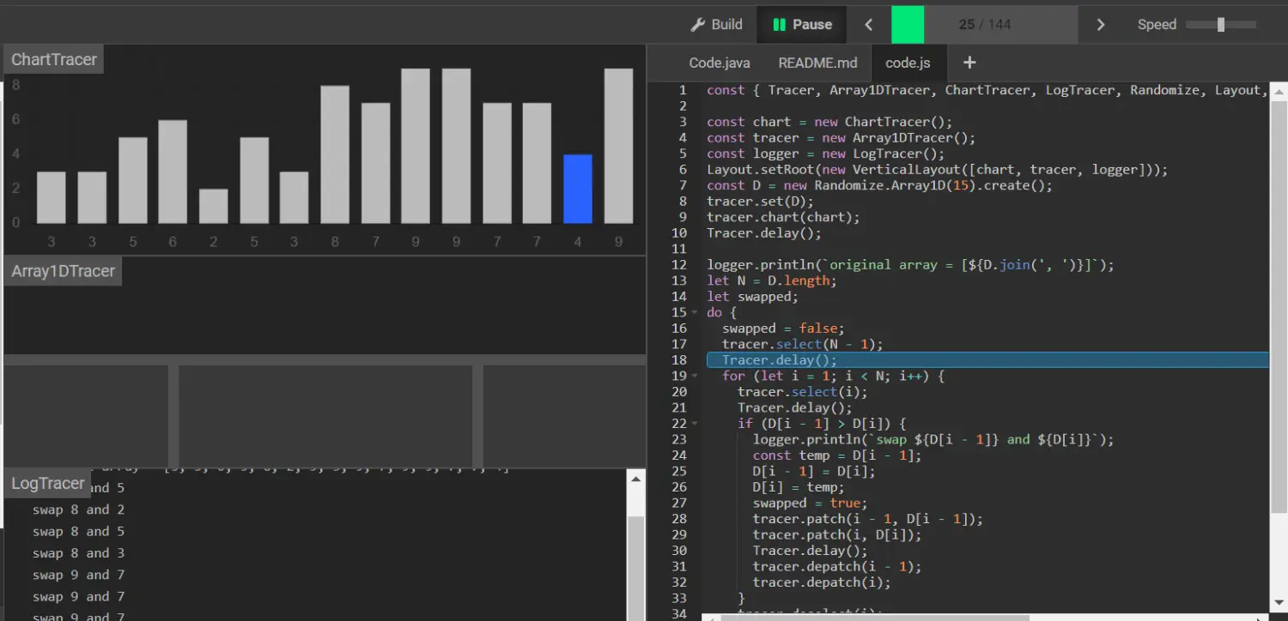Click the chart bar labeled 8
Image resolution: width=1288 pixels, height=621 pixels.
pos(335,154)
